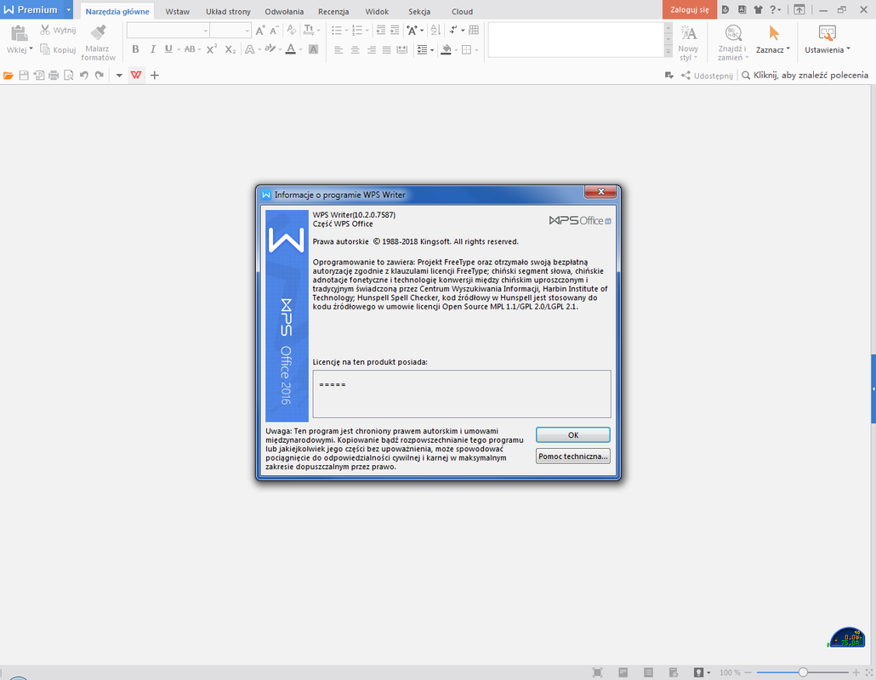The width and height of the screenshot is (876, 680).
Task: Open Znajdź i zamień find and replace
Action: point(732,43)
